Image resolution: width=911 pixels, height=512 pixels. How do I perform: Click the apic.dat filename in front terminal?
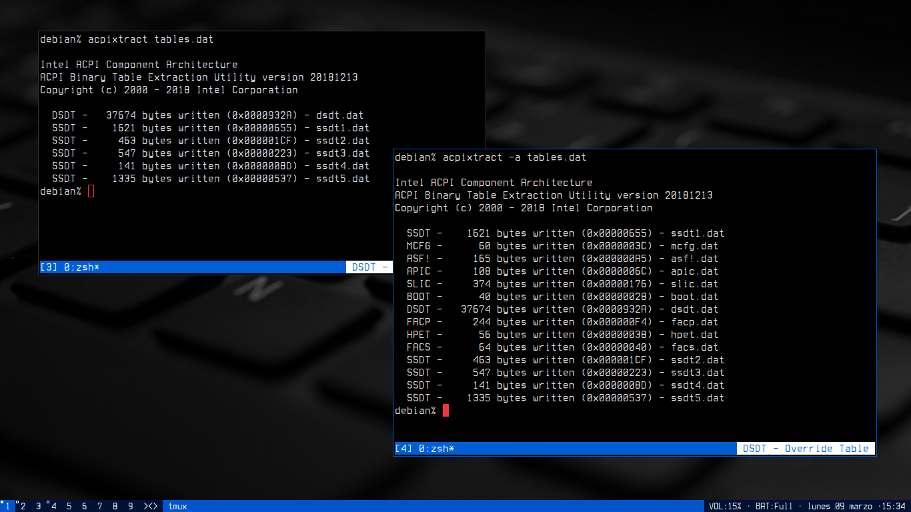(694, 271)
